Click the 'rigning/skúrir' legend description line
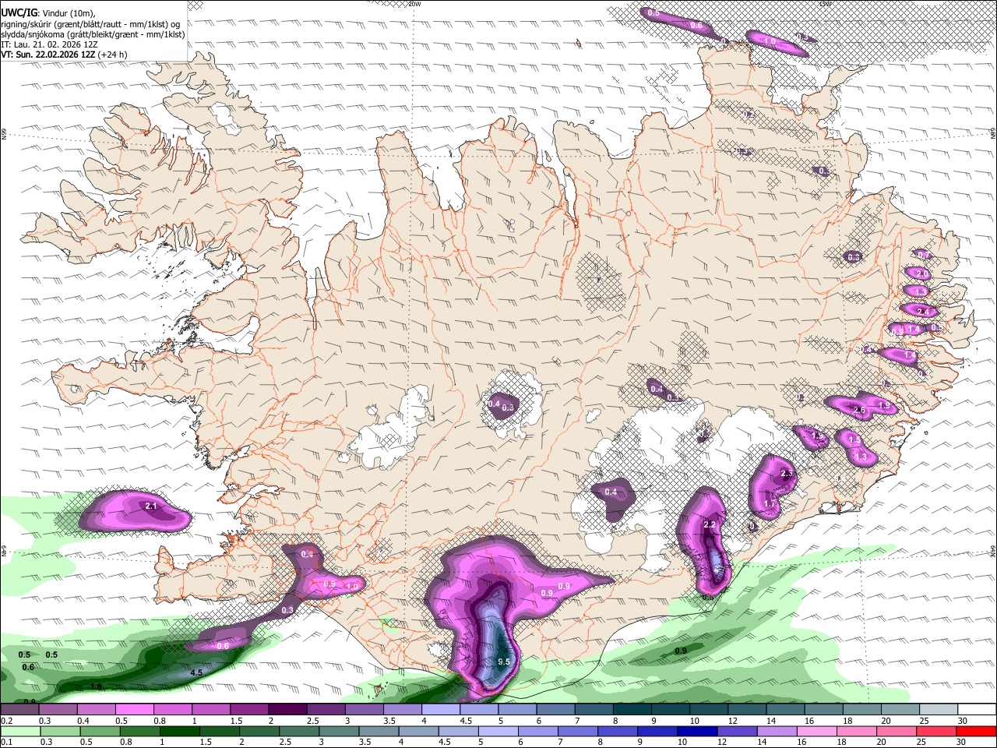 90,23
